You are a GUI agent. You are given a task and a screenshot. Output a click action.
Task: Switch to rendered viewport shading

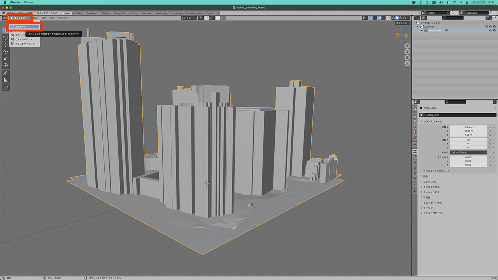(x=405, y=18)
